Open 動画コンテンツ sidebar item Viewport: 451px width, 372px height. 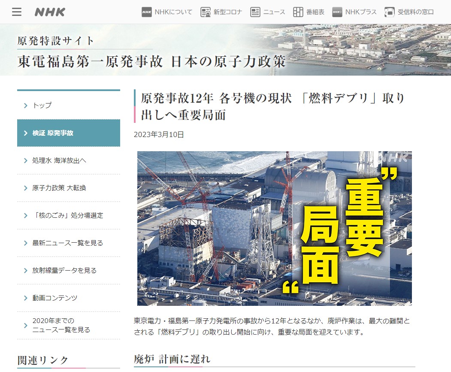pyautogui.click(x=69, y=298)
